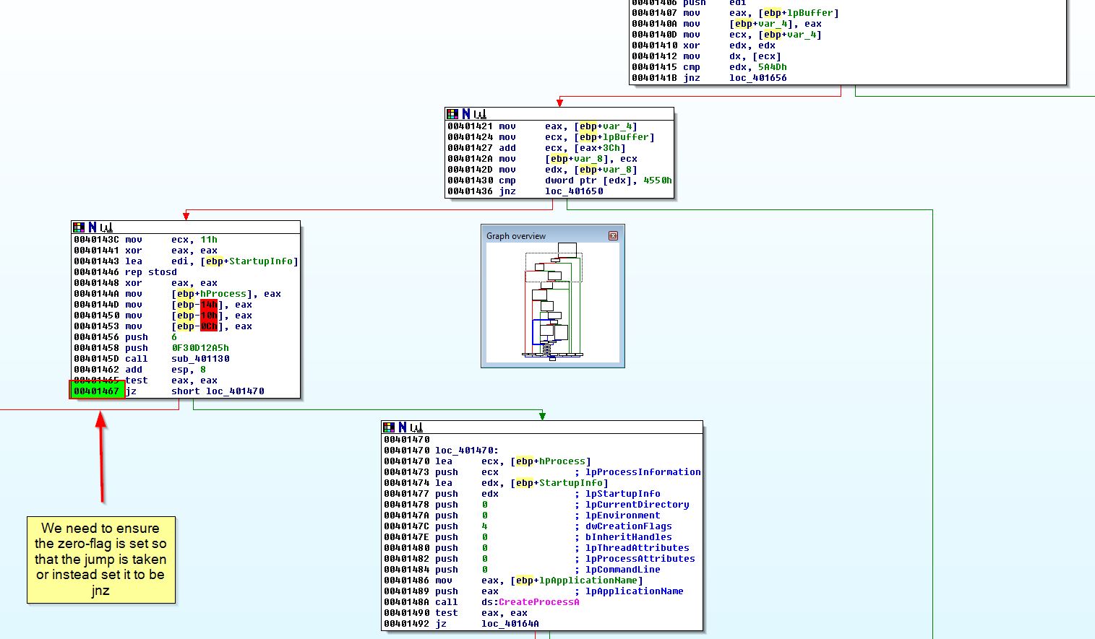Select the 'mov edx, [ebp+var_8]' line
The image size is (1095, 639).
coord(542,170)
